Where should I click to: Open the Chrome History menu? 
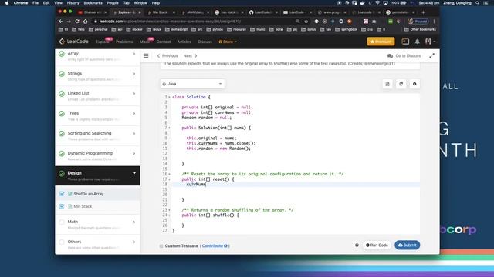[73, 3]
